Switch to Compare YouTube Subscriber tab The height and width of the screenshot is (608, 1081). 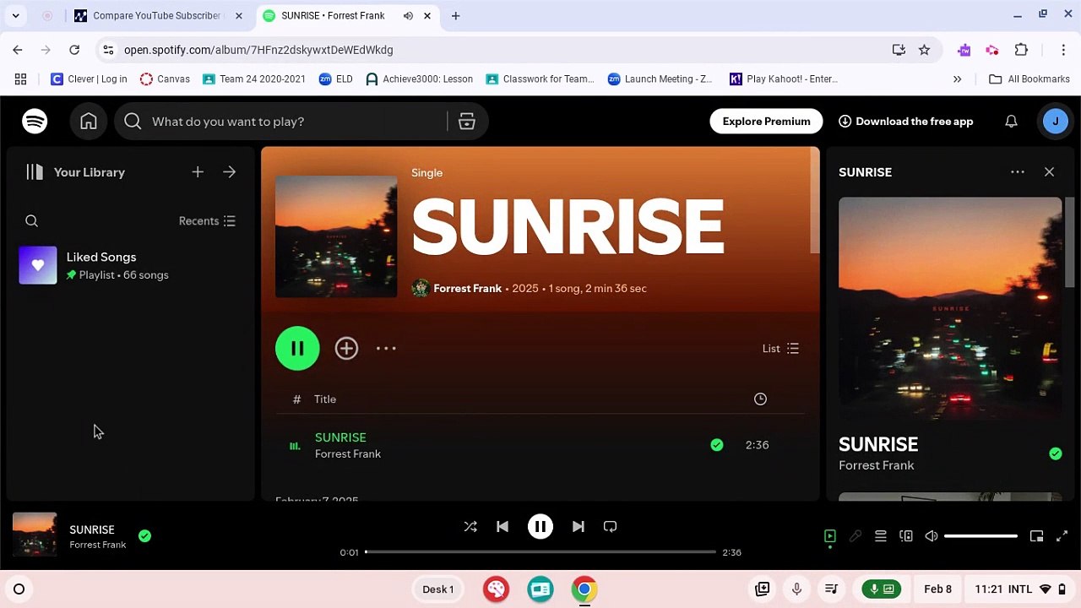[157, 16]
